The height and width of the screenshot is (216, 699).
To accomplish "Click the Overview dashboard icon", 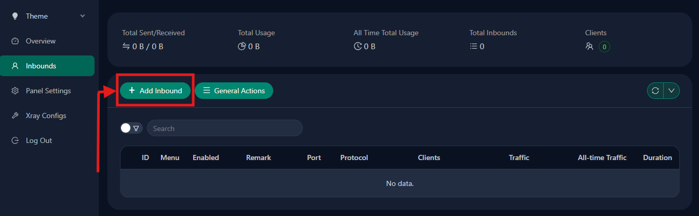I will coord(15,41).
